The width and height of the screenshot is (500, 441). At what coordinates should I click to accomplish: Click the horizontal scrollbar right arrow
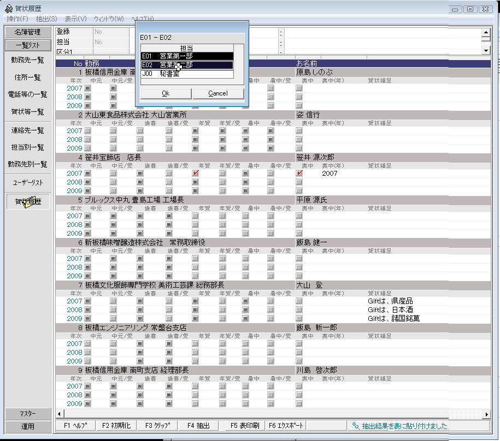coord(486,414)
